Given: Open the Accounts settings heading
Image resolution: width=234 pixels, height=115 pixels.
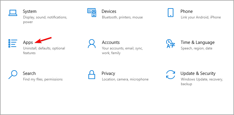Looking at the screenshot, I should [111, 42].
